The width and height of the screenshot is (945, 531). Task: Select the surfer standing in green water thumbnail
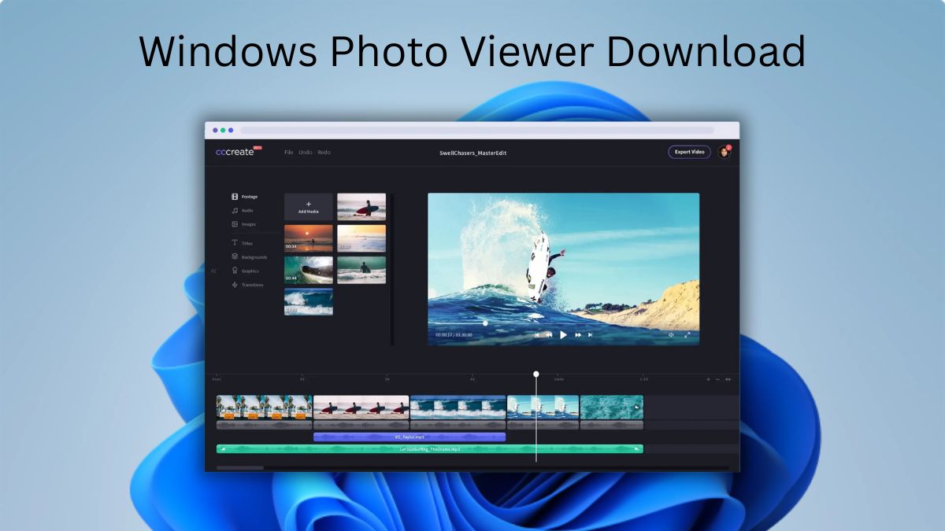[x=361, y=270]
